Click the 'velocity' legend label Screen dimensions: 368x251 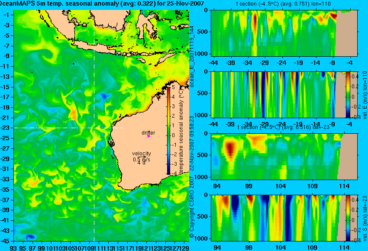142,154
